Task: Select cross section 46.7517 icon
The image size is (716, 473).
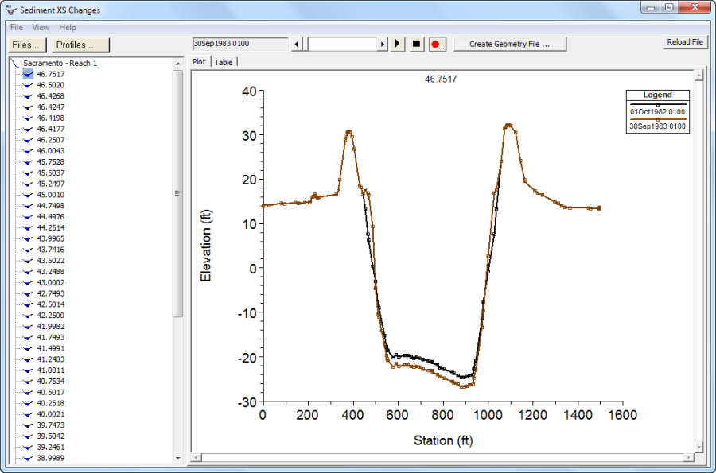Action: [28, 74]
